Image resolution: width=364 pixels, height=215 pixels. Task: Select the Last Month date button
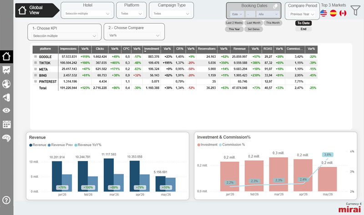[x=253, y=23]
